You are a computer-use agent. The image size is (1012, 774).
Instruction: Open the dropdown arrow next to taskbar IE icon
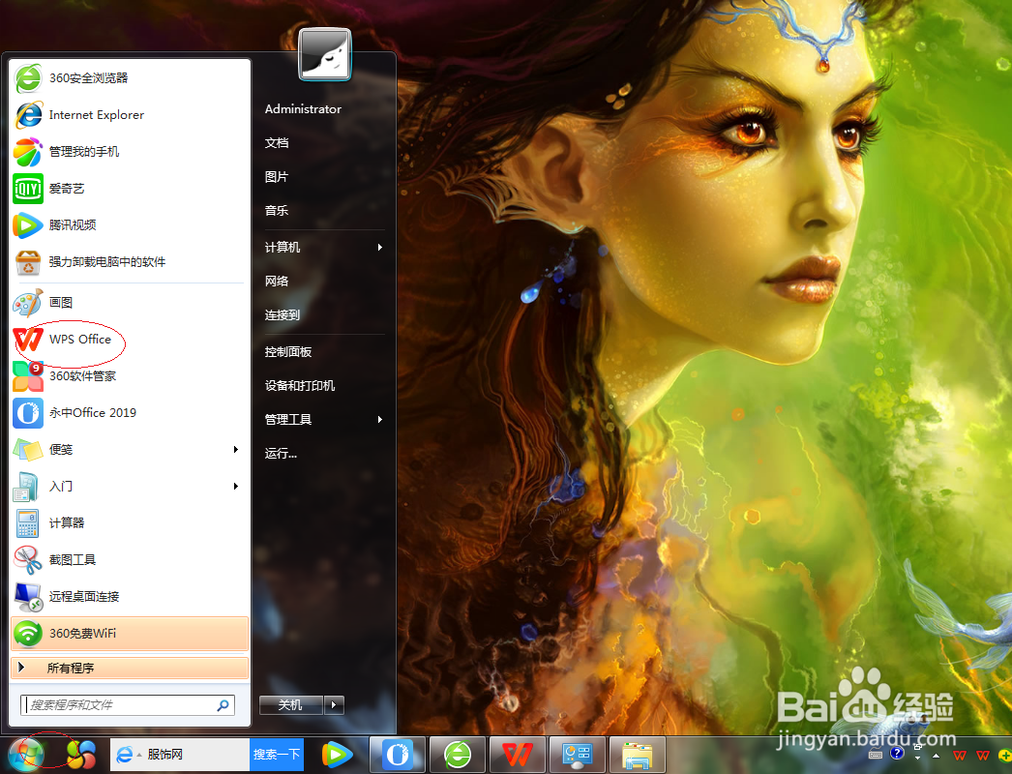[139, 756]
